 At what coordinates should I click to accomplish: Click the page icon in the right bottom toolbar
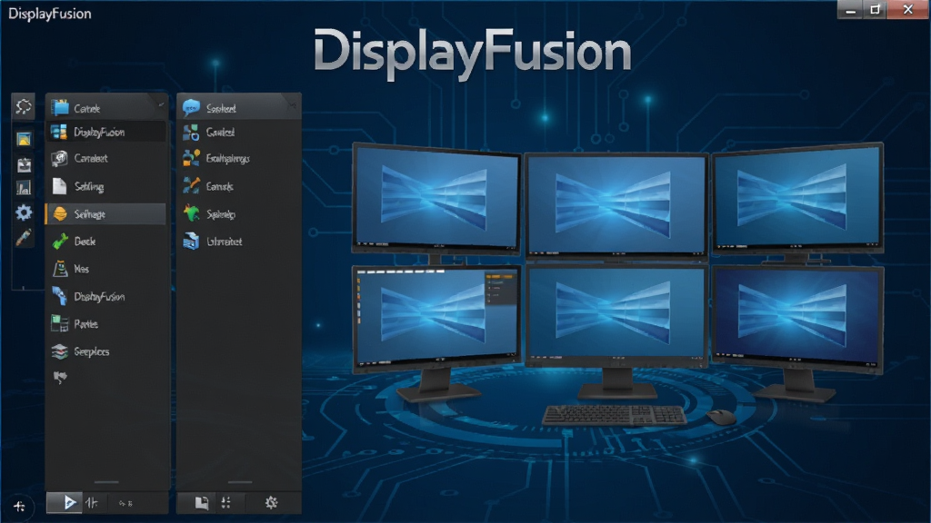[x=202, y=503]
